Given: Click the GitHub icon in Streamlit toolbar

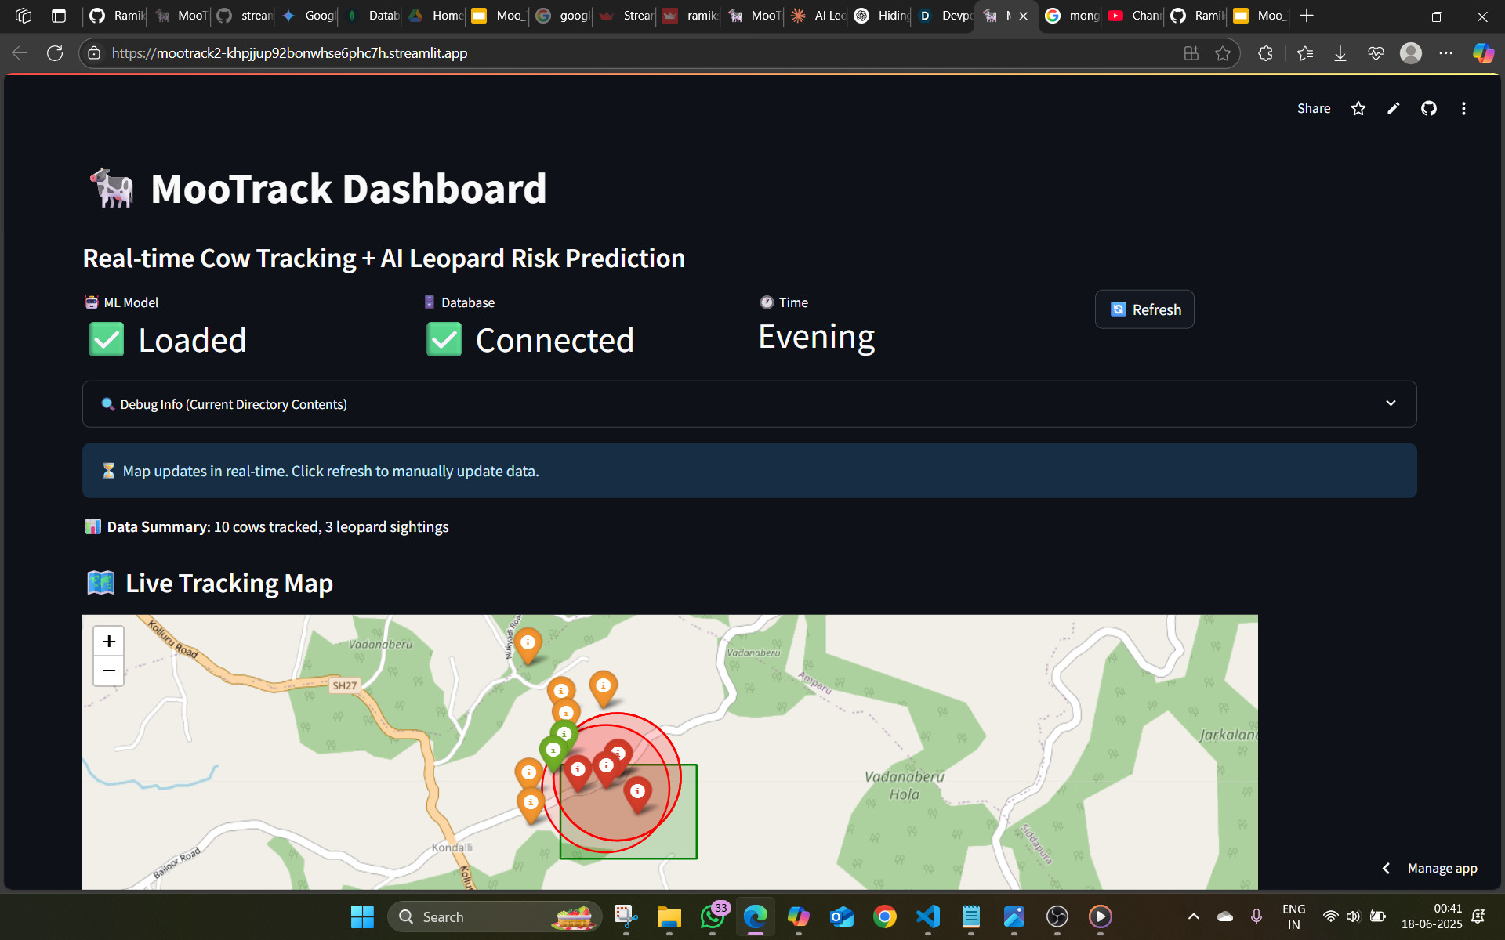Looking at the screenshot, I should pos(1428,109).
